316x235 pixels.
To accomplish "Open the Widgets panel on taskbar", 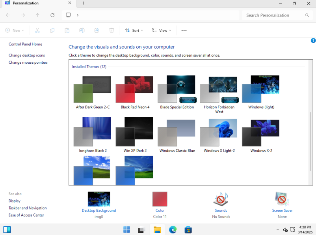I will [7, 229].
